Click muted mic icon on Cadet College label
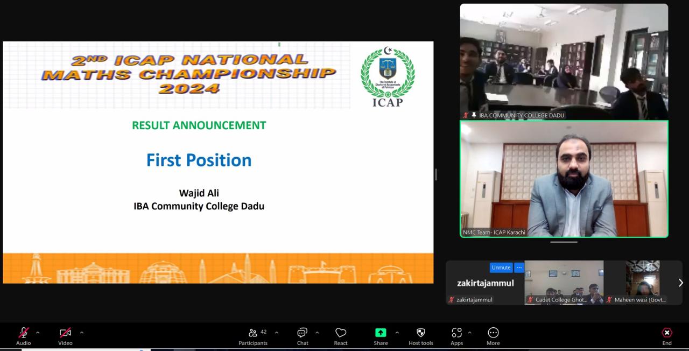The width and height of the screenshot is (689, 351). pos(530,300)
